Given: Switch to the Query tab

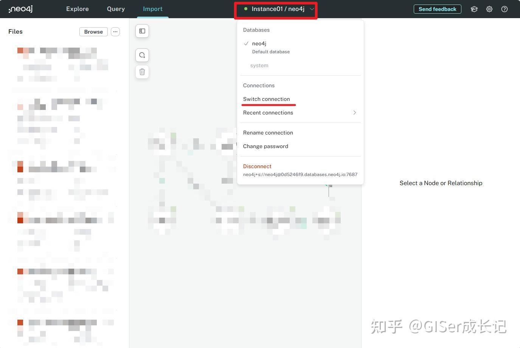Looking at the screenshot, I should click(x=115, y=9).
